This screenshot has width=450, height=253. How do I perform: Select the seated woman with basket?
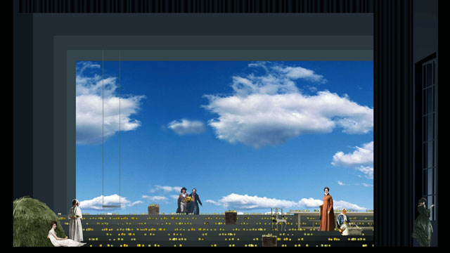[343, 221]
